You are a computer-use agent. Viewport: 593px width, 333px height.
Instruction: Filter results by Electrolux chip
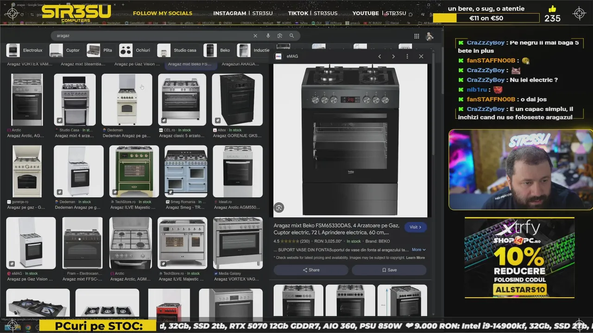(x=26, y=50)
